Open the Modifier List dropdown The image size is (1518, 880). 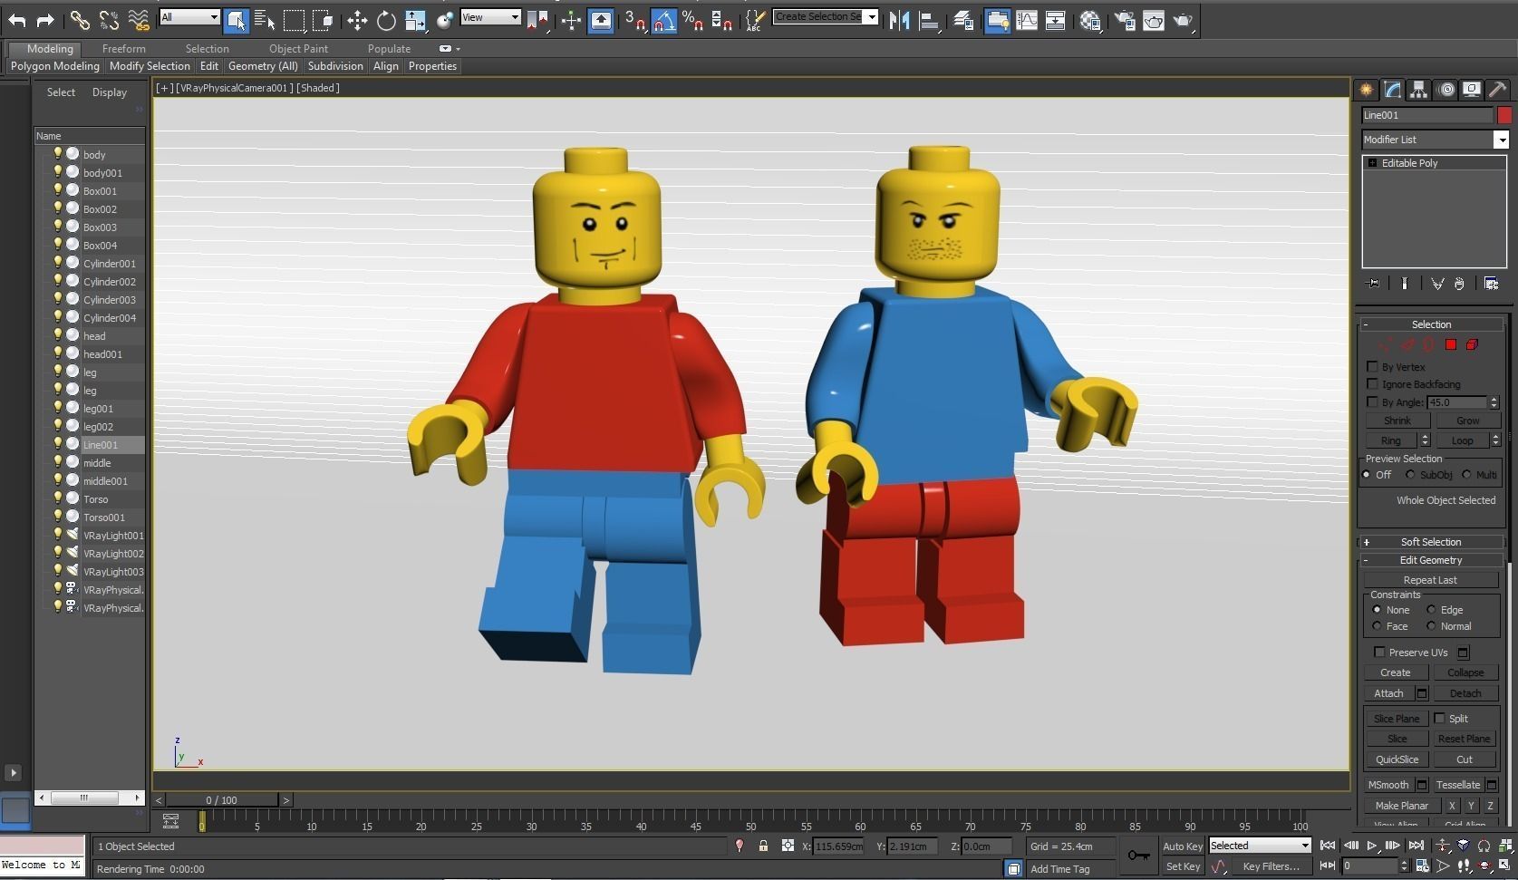1435,140
